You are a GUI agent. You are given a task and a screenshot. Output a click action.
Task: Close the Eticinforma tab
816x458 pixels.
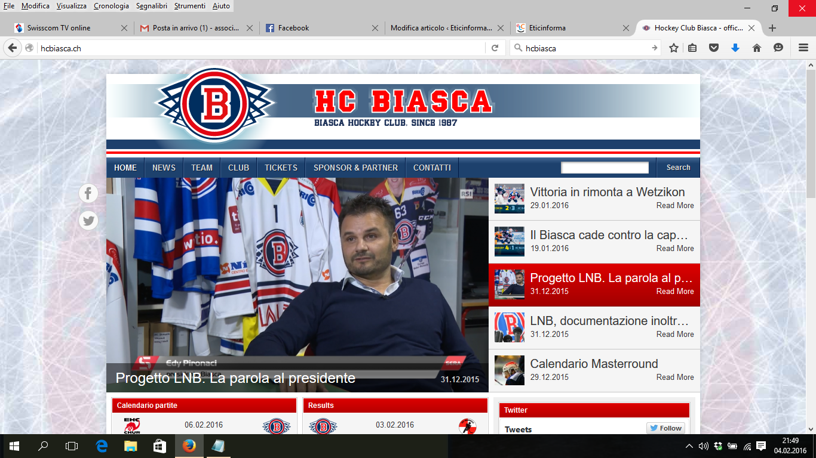626,28
